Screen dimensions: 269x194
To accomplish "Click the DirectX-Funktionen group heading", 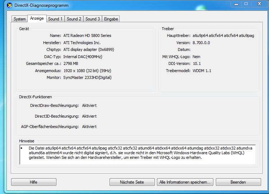I will [35, 97].
